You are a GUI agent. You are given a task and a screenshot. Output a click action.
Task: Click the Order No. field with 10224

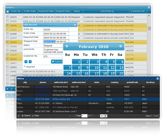(56, 30)
